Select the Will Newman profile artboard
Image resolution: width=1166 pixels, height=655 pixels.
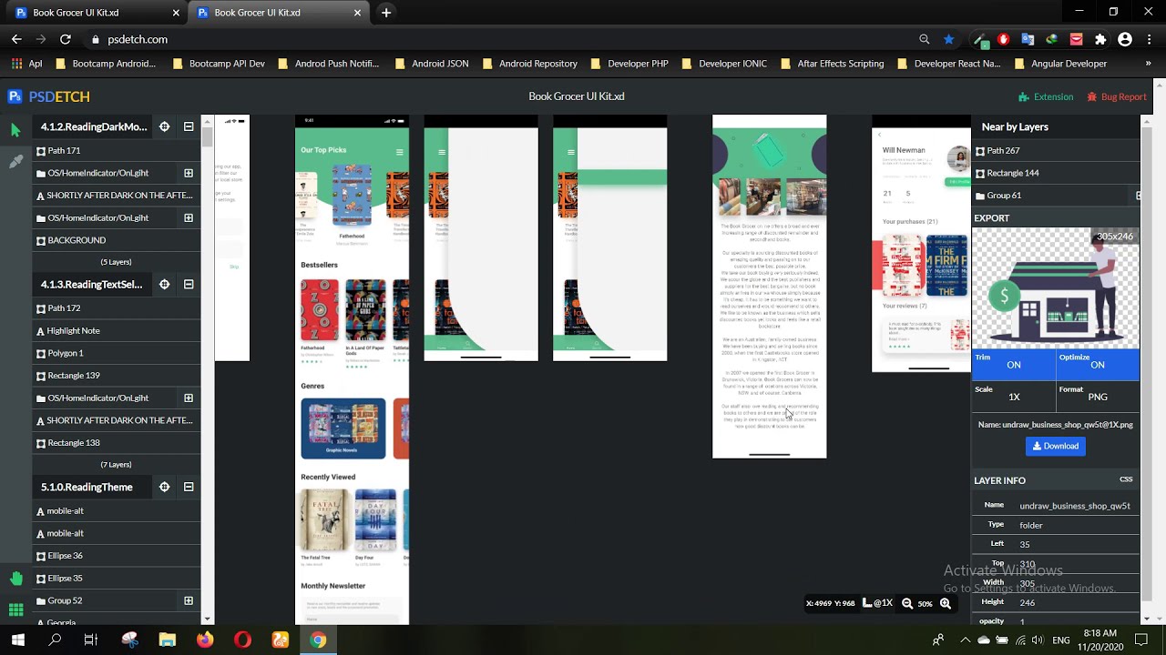(921, 243)
